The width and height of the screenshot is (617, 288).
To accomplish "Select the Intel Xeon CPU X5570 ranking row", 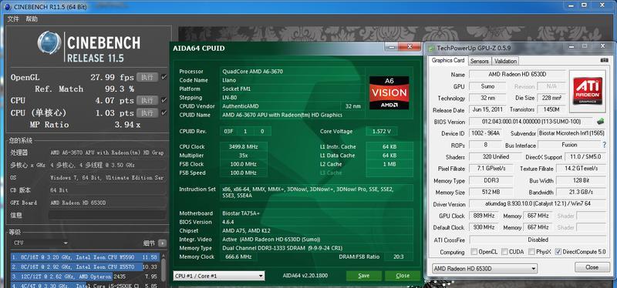I will click(x=85, y=266).
